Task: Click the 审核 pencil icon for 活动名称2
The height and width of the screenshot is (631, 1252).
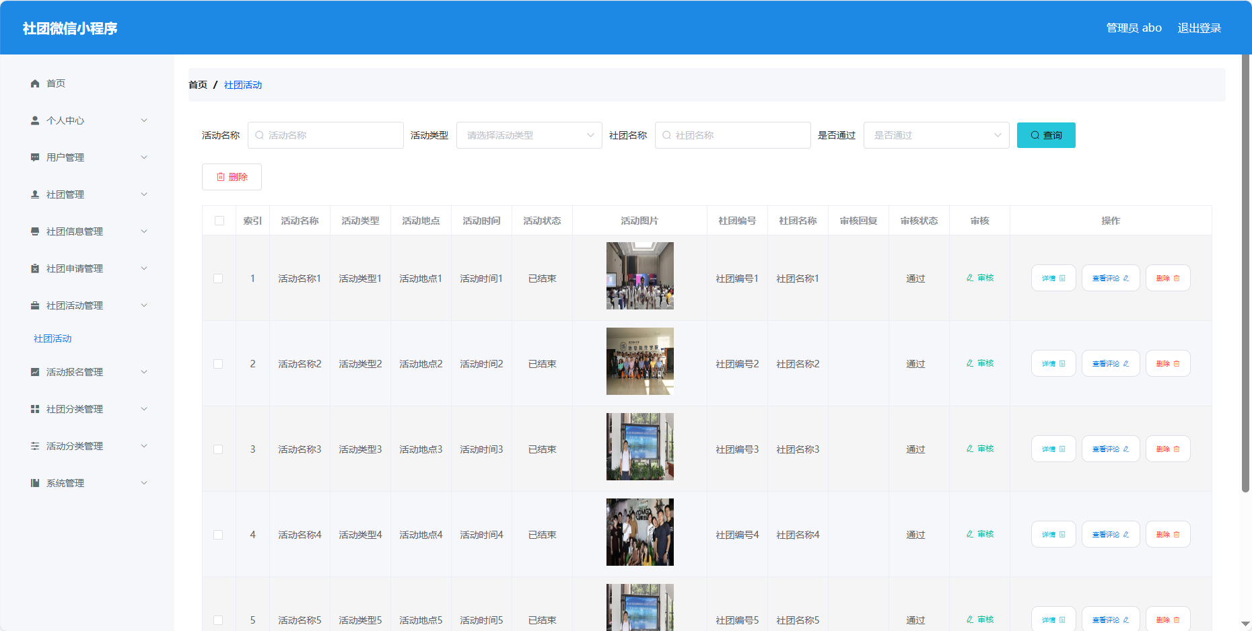Action: click(970, 363)
